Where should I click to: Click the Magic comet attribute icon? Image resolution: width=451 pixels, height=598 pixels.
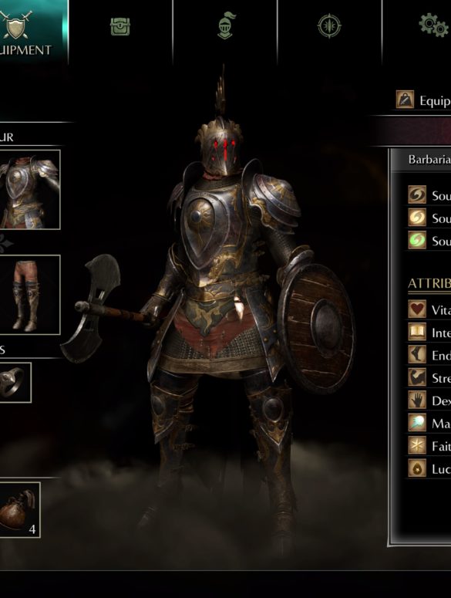(417, 423)
